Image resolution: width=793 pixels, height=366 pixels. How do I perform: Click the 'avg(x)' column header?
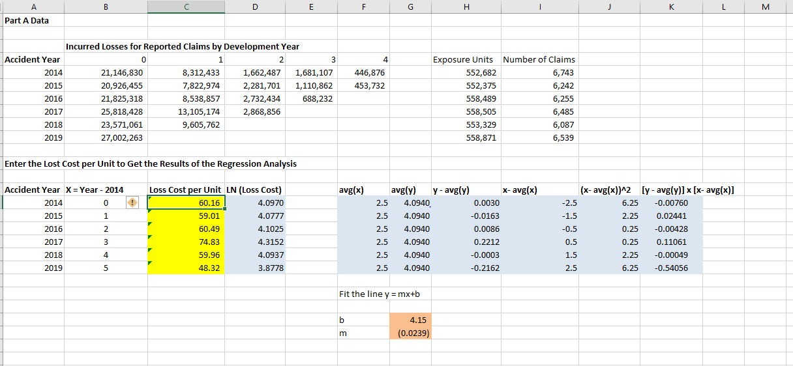pos(352,190)
